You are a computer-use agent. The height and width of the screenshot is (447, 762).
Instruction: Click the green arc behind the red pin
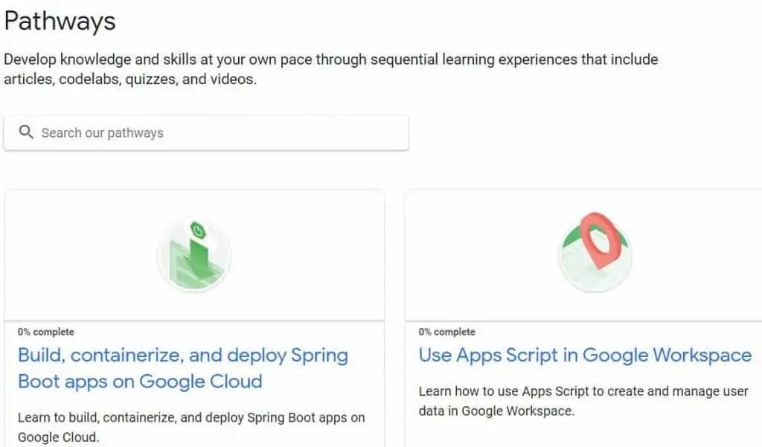572,239
